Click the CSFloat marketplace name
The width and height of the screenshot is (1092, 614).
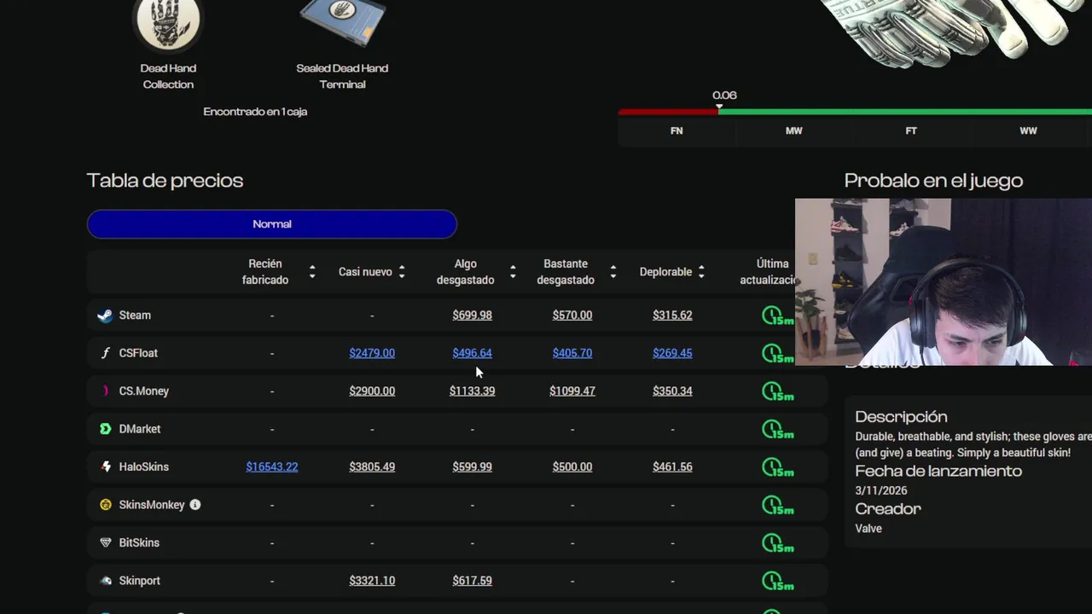pos(138,353)
